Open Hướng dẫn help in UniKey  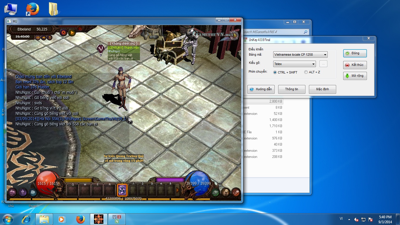(x=261, y=89)
